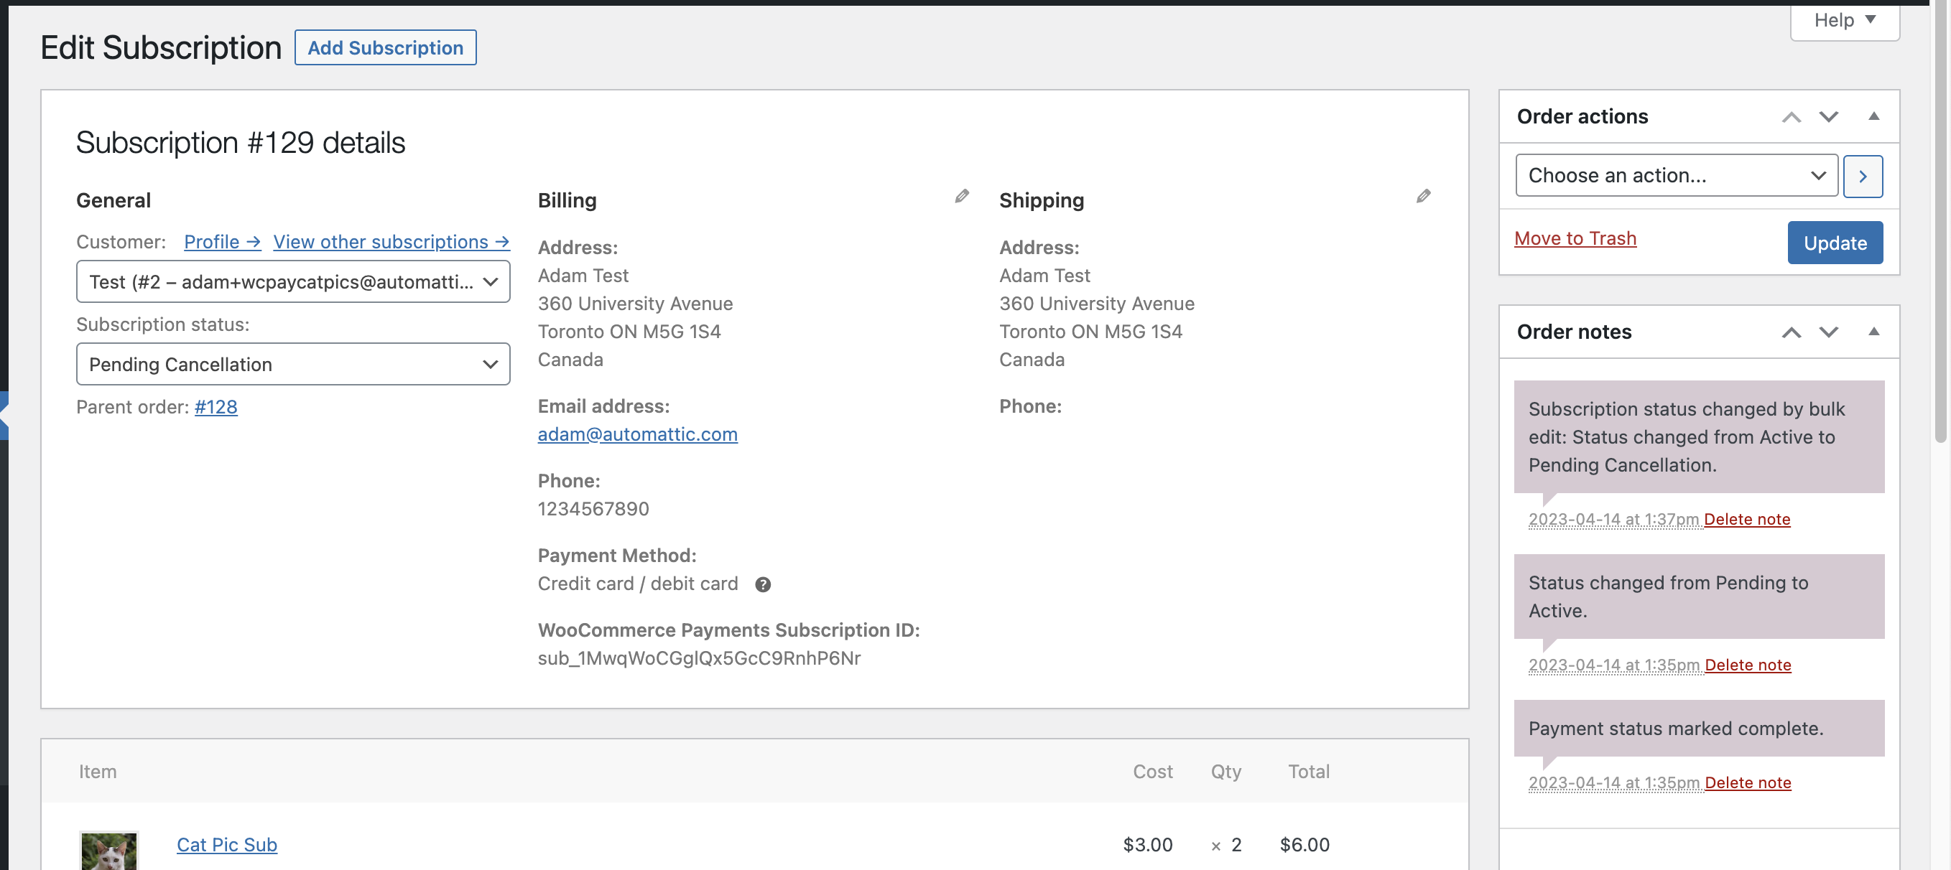1951x870 pixels.
Task: Change the Subscription status dropdown
Action: [x=293, y=364]
